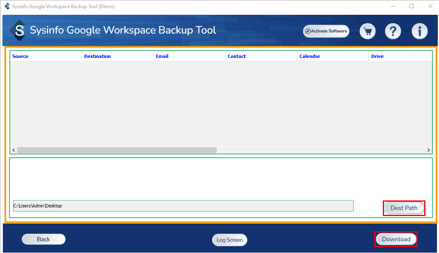
Task: Click the Dest Path button
Action: pyautogui.click(x=404, y=208)
